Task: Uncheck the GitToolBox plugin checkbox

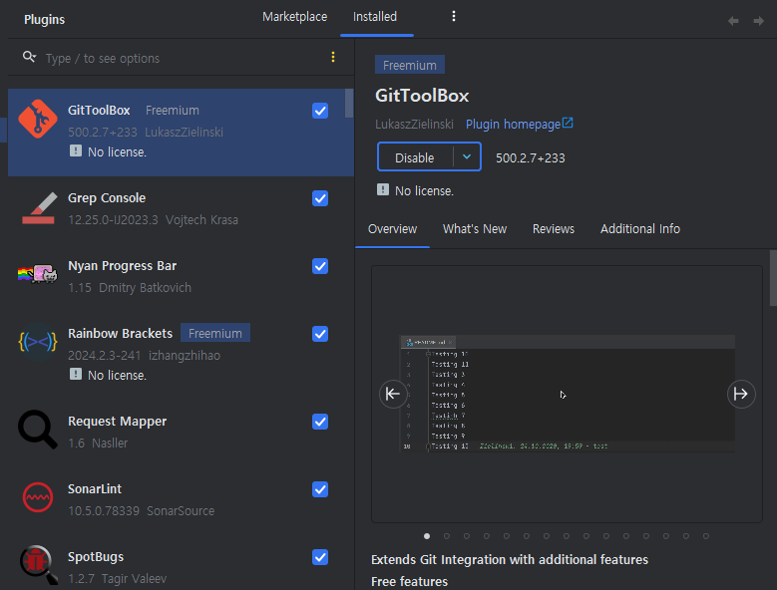Action: [320, 111]
